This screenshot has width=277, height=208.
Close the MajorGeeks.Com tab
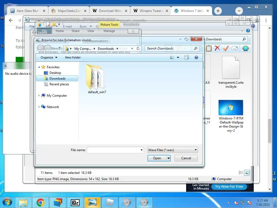point(85,11)
